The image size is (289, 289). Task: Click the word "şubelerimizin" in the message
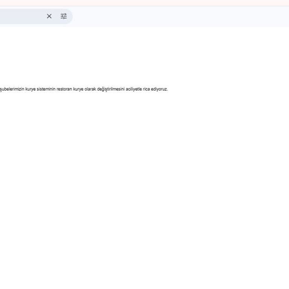tap(12, 89)
